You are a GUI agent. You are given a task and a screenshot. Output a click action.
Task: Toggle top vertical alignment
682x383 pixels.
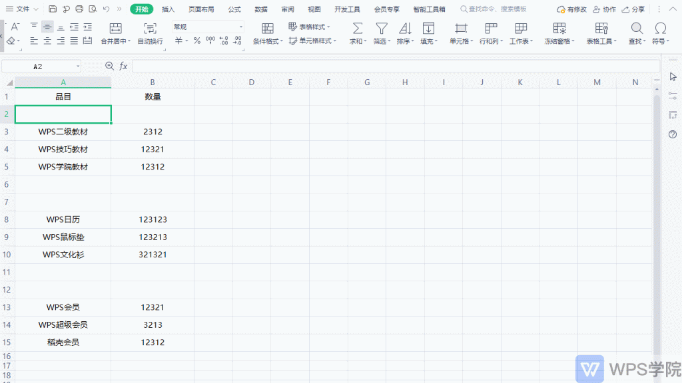point(34,27)
